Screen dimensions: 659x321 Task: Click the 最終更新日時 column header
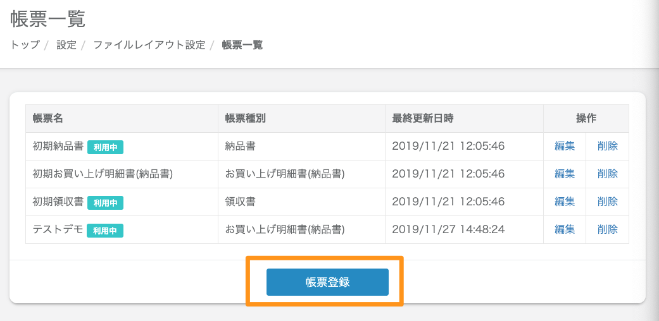[422, 118]
